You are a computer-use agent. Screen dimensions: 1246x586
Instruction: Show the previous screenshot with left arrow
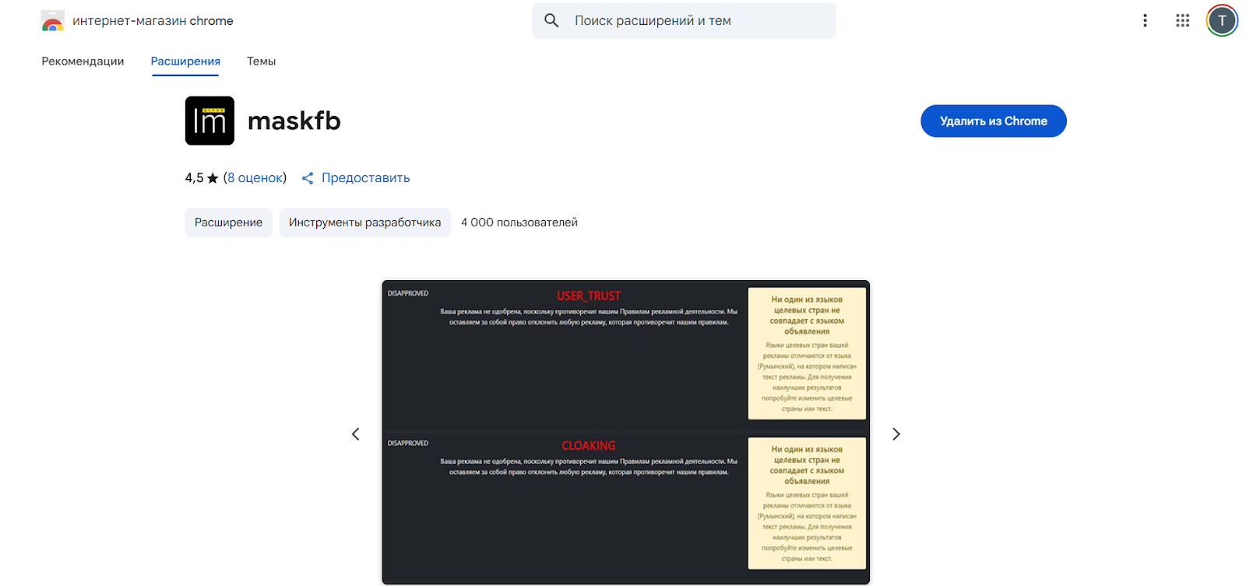pos(356,434)
